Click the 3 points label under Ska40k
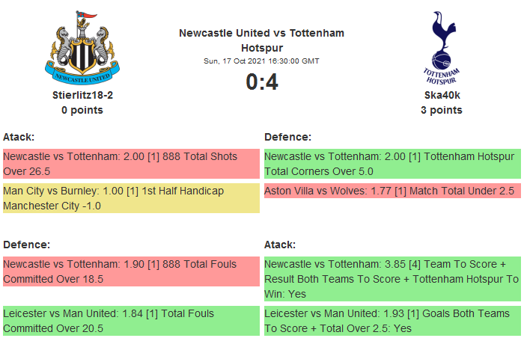 [x=442, y=110]
